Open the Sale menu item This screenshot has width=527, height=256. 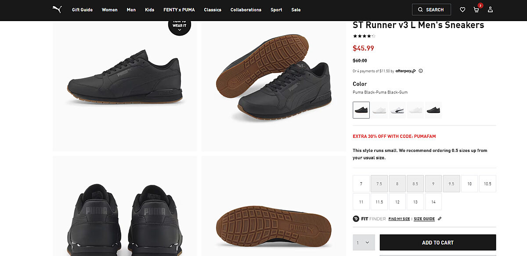click(296, 10)
